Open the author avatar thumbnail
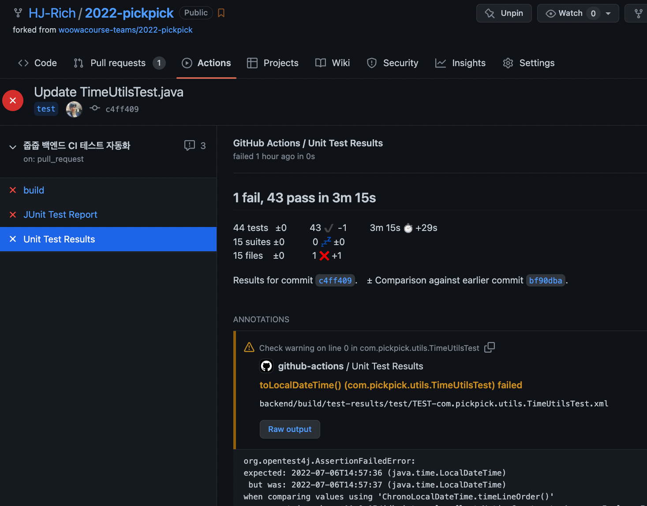The width and height of the screenshot is (647, 506). (x=74, y=109)
